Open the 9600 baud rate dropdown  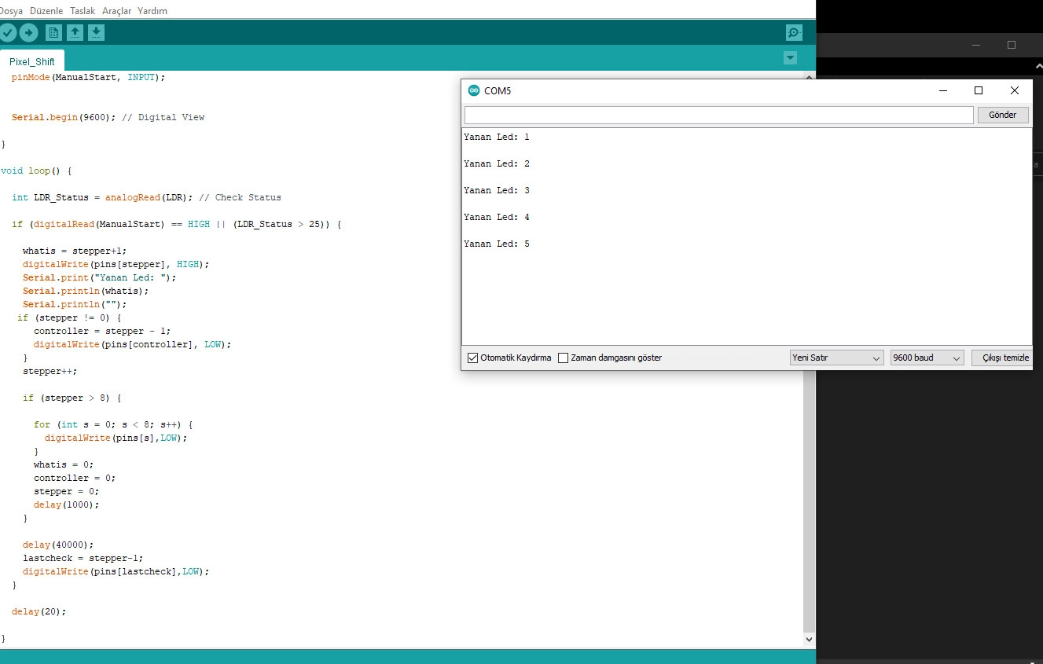click(x=927, y=358)
